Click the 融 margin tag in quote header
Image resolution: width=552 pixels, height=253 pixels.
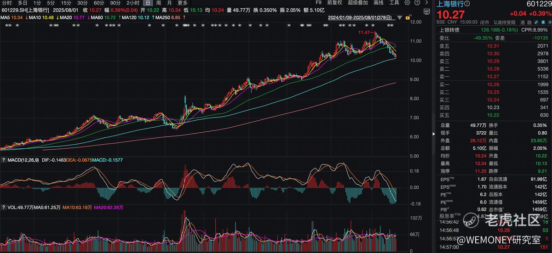(529, 22)
